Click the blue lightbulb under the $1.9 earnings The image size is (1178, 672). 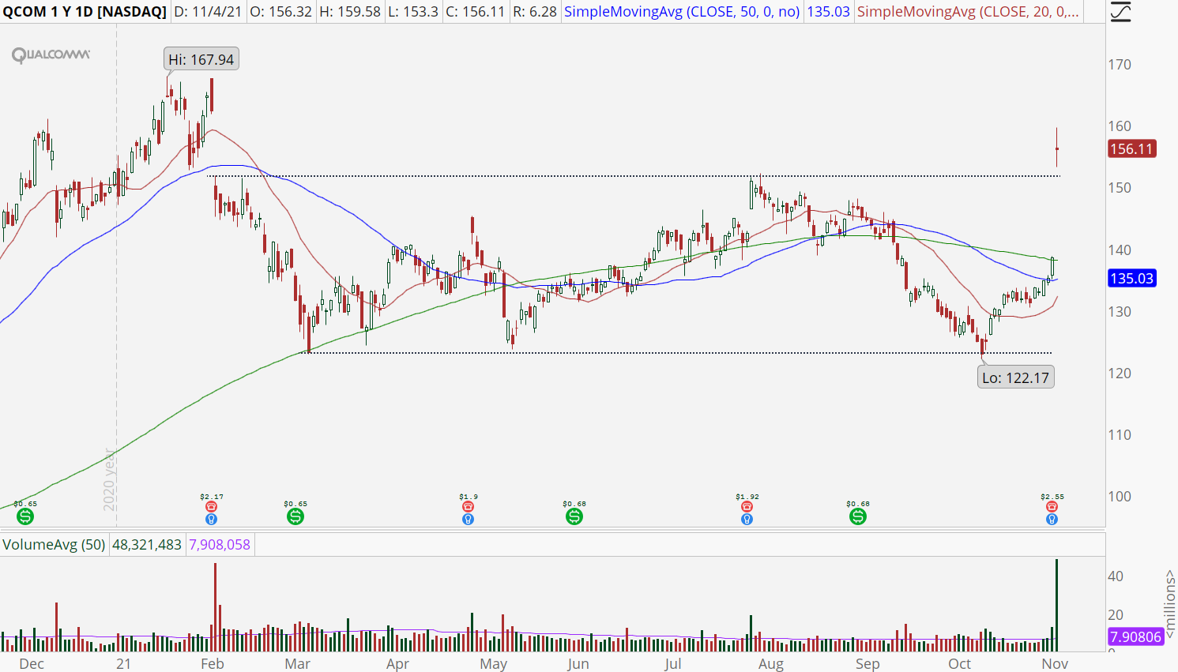click(x=469, y=520)
